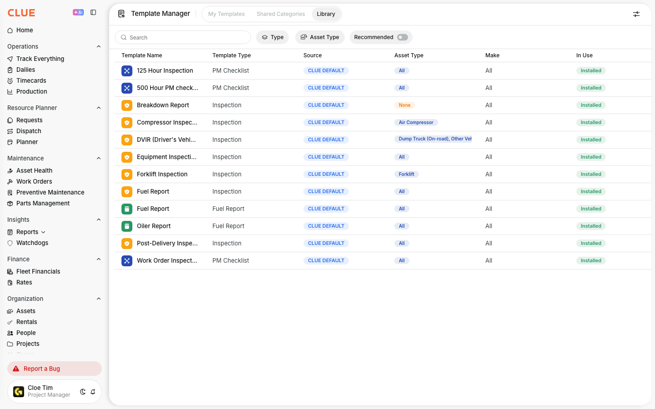655x409 pixels.
Task: Collapse the Finance section
Action: pyautogui.click(x=99, y=259)
